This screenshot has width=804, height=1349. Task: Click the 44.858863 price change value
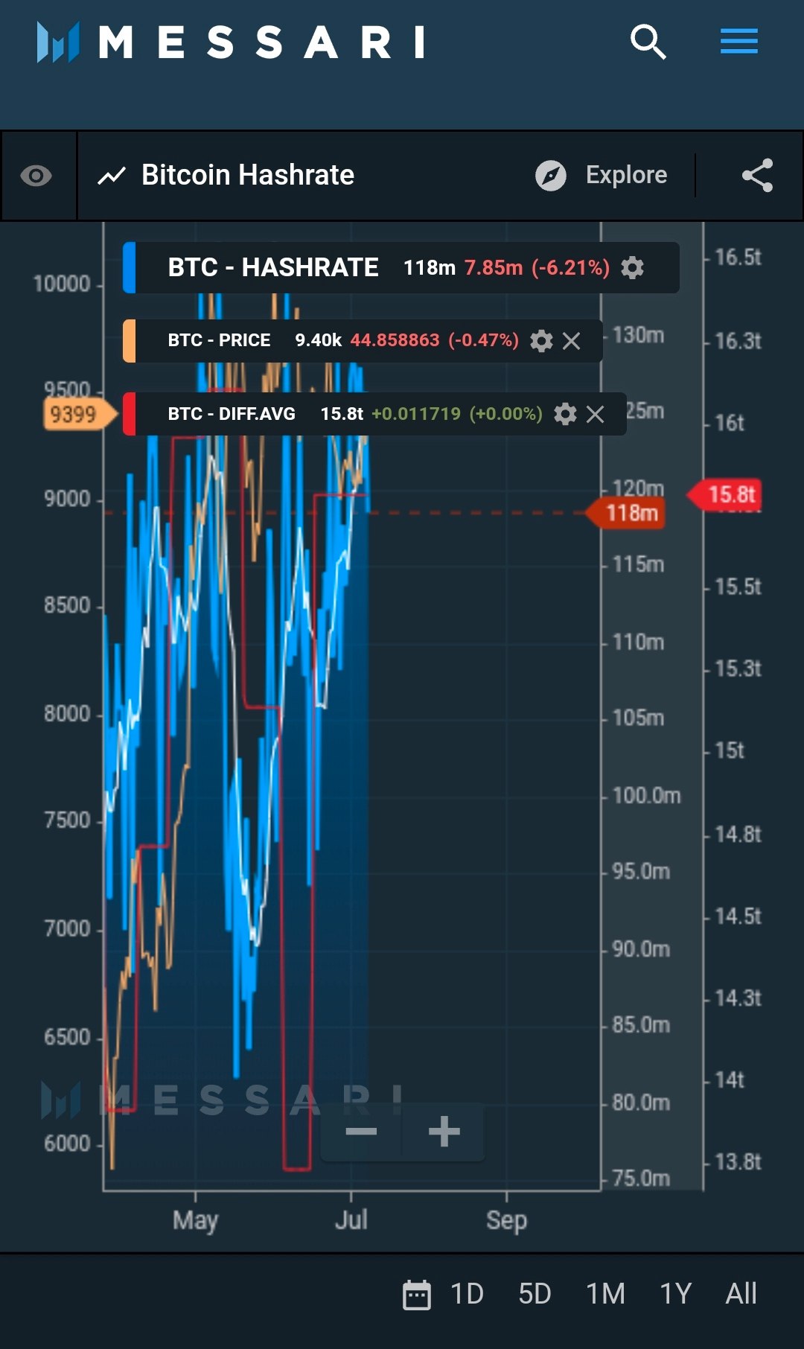395,340
